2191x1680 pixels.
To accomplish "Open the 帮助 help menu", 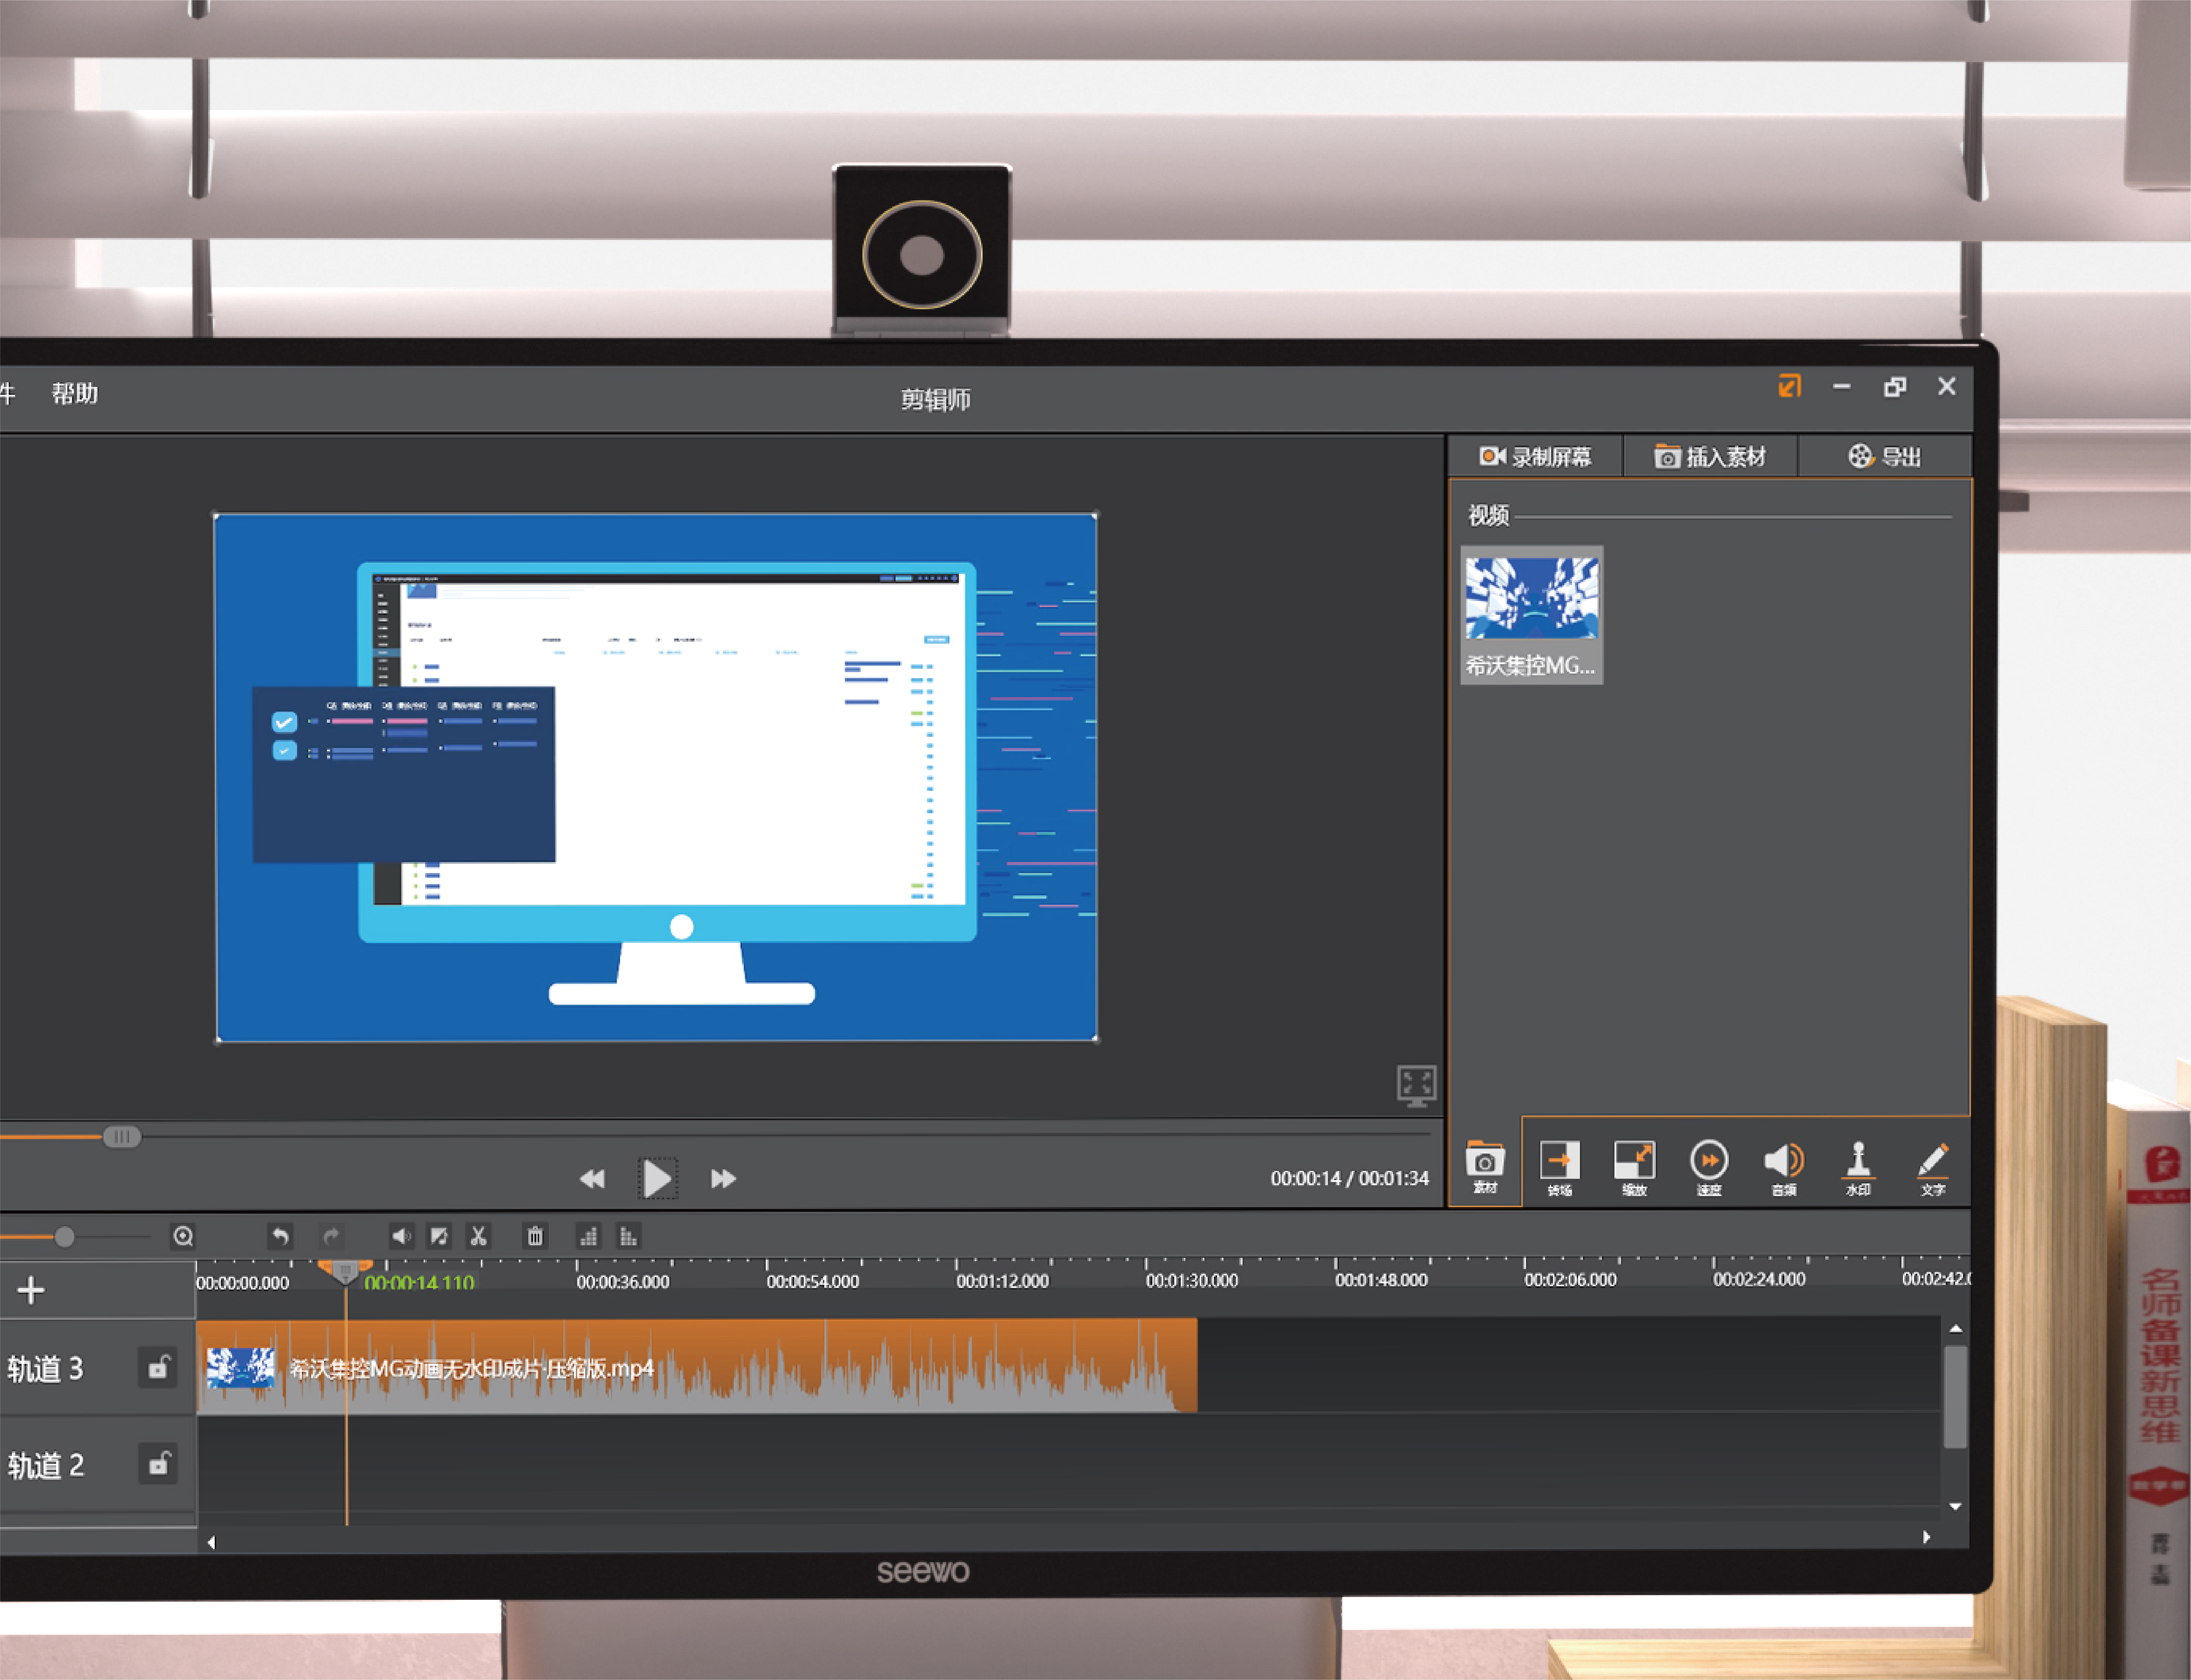I will tap(75, 393).
